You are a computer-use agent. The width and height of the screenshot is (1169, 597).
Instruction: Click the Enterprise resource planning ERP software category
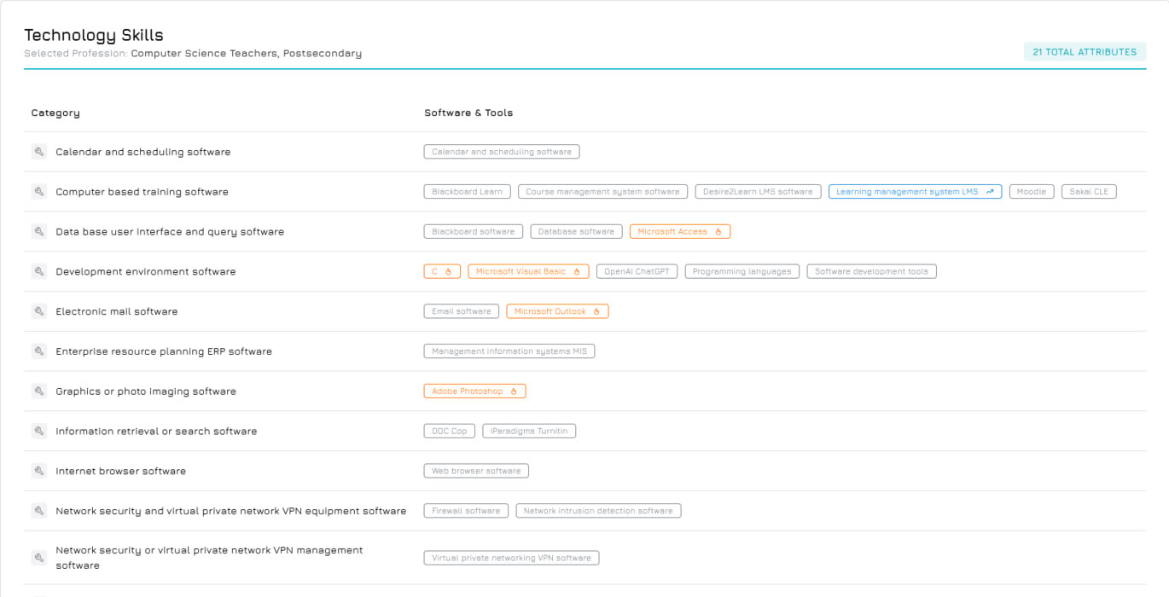click(x=164, y=351)
